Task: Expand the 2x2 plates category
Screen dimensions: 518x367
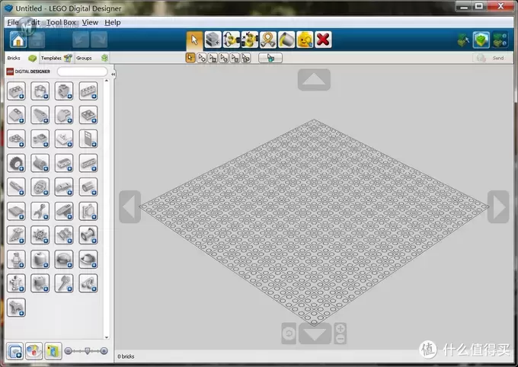Action: (x=88, y=115)
